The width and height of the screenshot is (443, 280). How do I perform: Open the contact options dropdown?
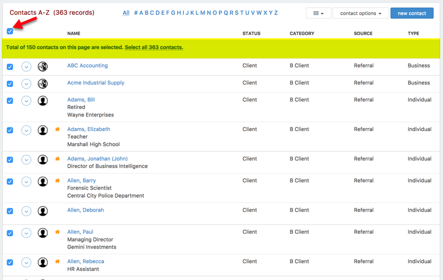360,13
